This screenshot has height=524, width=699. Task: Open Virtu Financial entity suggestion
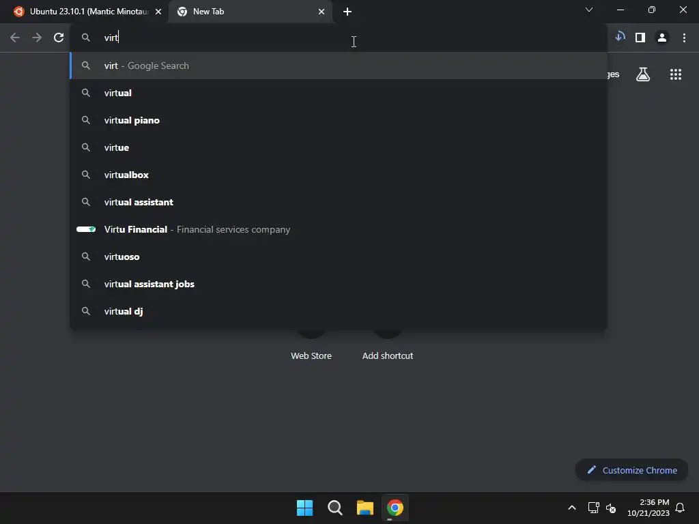(x=339, y=229)
